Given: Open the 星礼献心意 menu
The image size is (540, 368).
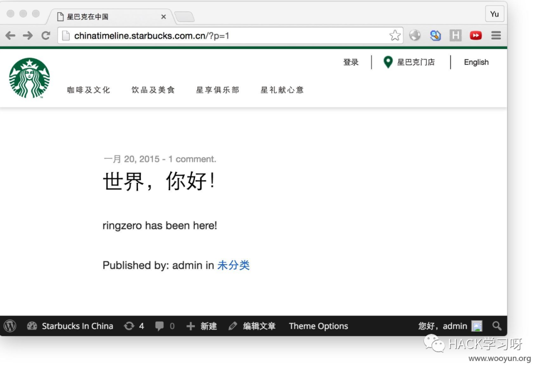Looking at the screenshot, I should pos(281,90).
